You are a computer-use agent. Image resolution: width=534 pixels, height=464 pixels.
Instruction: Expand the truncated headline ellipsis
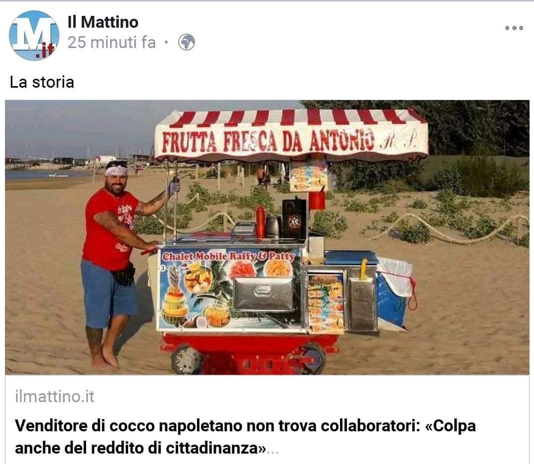coord(273,450)
